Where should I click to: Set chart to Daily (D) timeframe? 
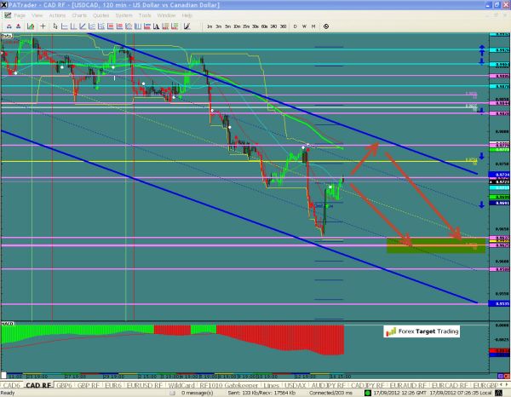pos(295,27)
